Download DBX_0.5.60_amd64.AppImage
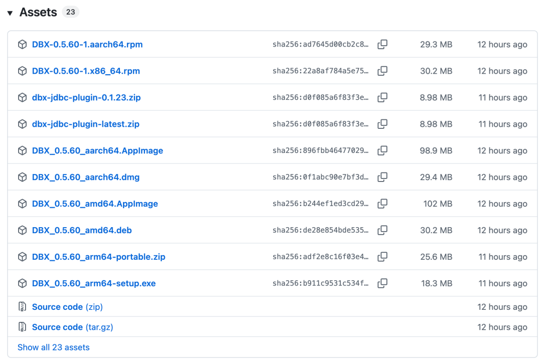This screenshot has width=542, height=359. 95,204
